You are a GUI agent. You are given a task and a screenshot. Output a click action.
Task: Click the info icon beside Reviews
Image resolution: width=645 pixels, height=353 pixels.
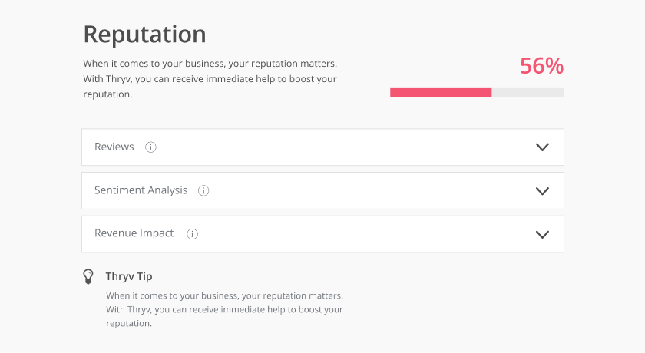(150, 147)
